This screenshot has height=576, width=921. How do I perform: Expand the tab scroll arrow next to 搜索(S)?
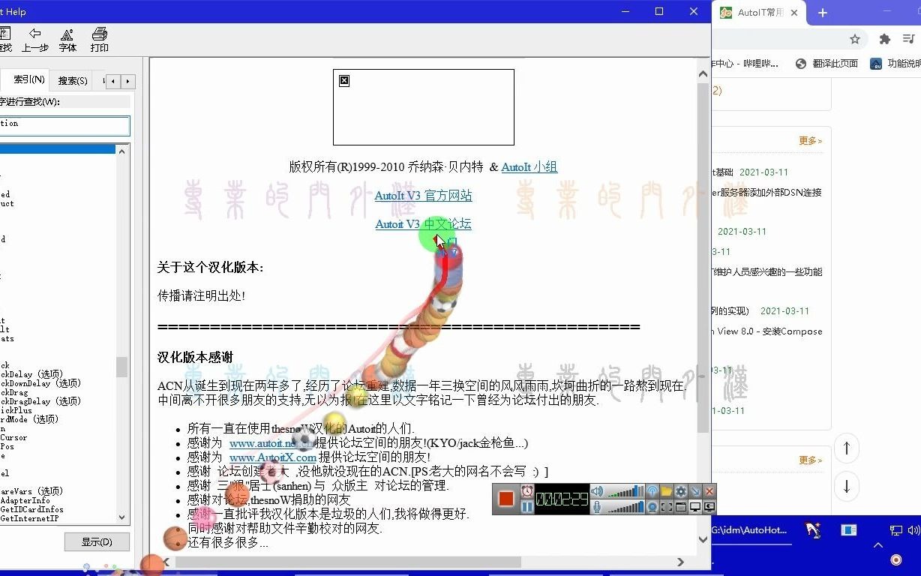coord(112,80)
